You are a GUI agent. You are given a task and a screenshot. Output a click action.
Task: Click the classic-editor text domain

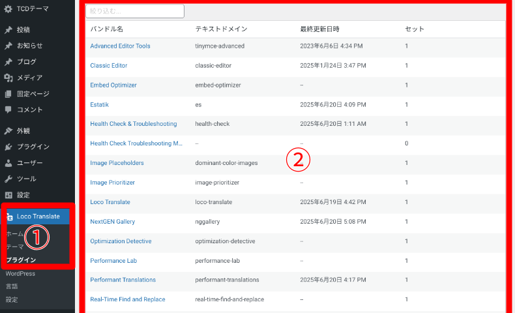click(x=213, y=66)
